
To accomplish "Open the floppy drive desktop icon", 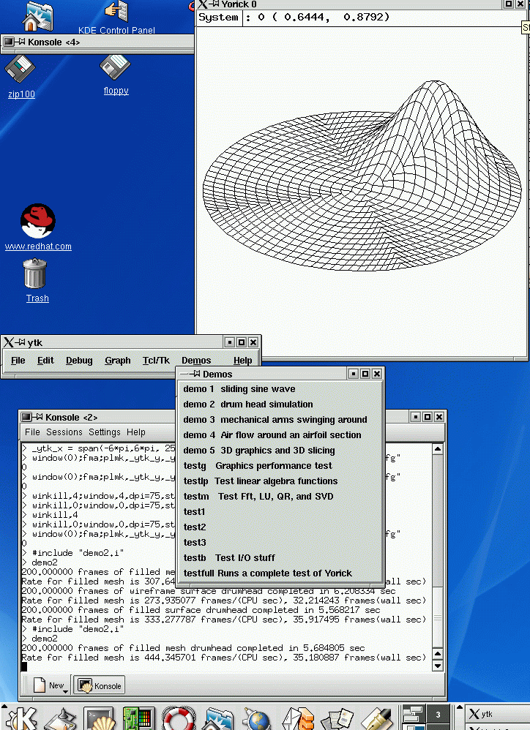I will coord(116,68).
